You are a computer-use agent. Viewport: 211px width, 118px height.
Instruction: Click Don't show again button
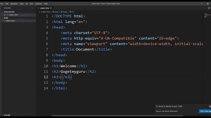pos(205,111)
